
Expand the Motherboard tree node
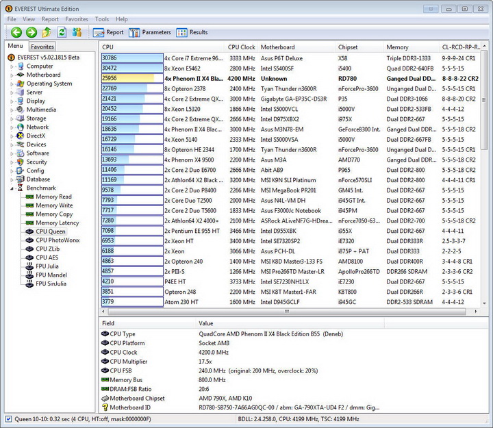pyautogui.click(x=12, y=75)
